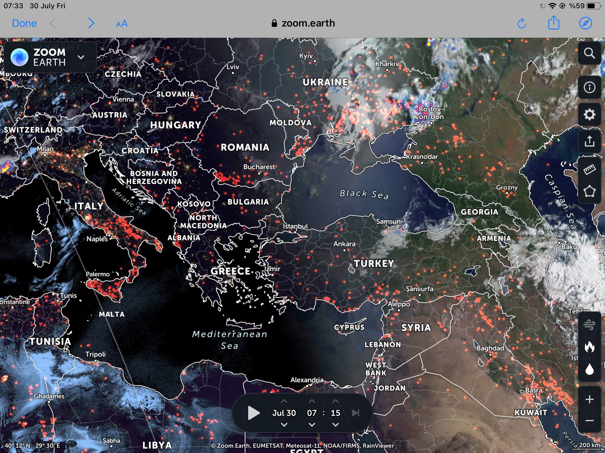Zoom in with the plus button
Viewport: 605px width, 453px height.
[x=589, y=399]
